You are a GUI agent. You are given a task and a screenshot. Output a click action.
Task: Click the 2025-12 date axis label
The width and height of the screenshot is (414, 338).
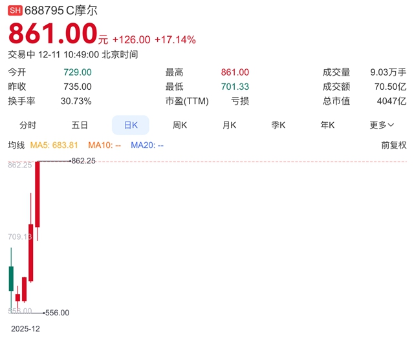pos(25,328)
